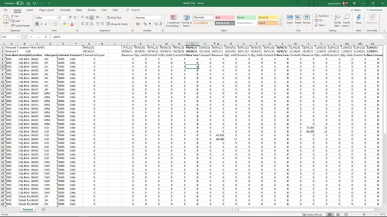
Task: Click the Share button
Action: coord(356,10)
